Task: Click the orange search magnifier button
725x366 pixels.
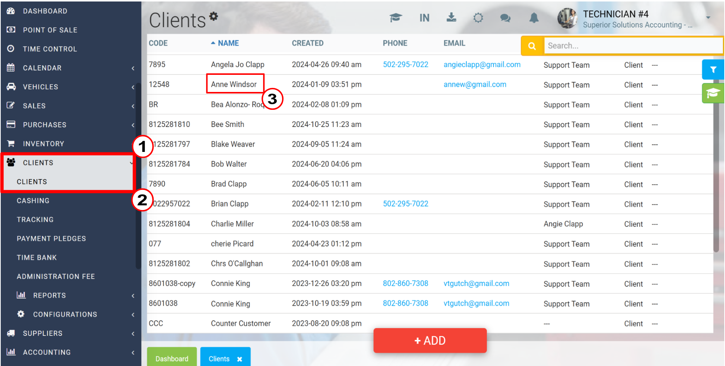Action: (532, 46)
